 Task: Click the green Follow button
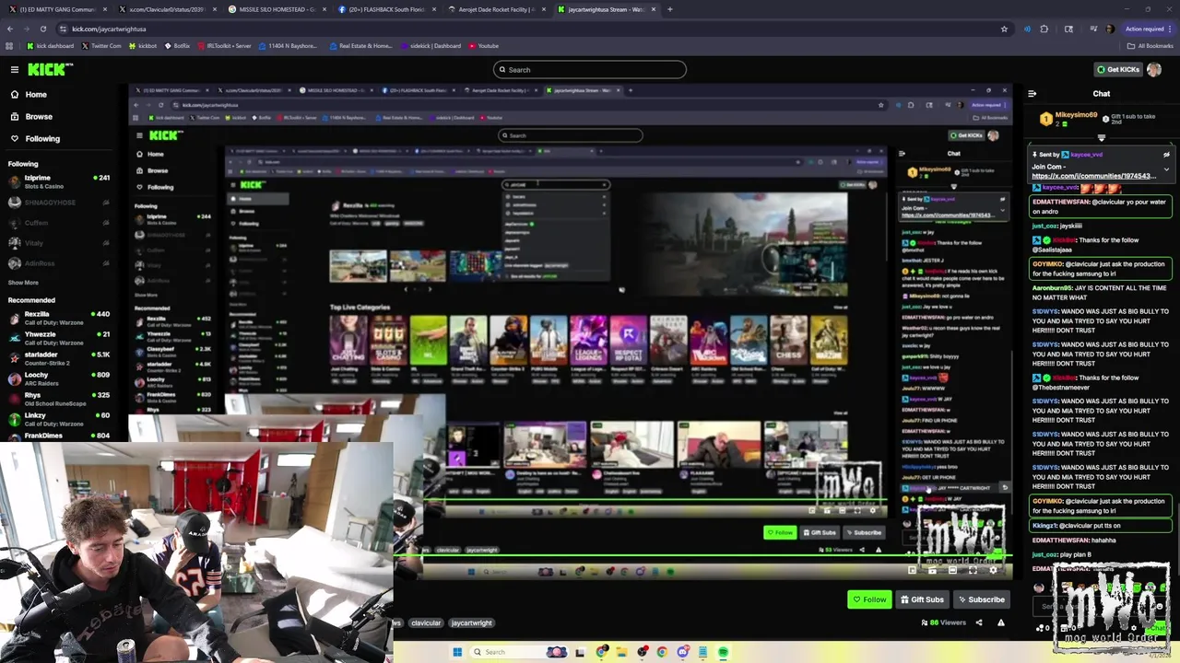[x=869, y=599]
